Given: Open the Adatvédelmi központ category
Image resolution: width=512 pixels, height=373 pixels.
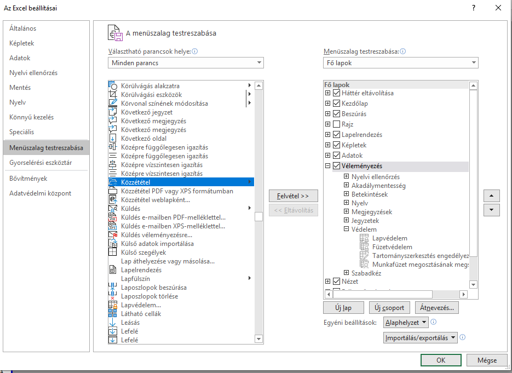Looking at the screenshot, I should tap(46, 193).
